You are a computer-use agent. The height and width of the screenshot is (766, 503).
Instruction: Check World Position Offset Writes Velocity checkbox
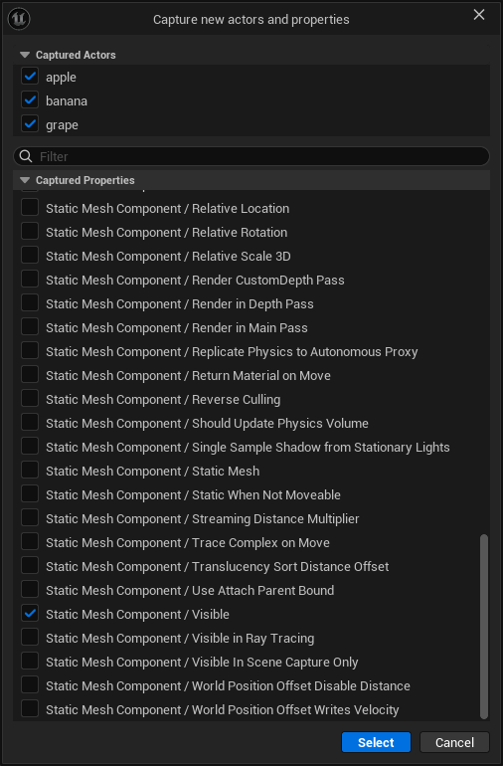[x=30, y=709]
